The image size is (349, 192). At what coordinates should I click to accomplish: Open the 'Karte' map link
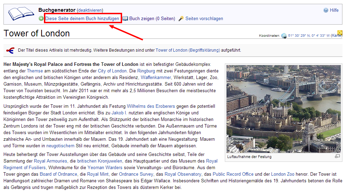(x=336, y=35)
